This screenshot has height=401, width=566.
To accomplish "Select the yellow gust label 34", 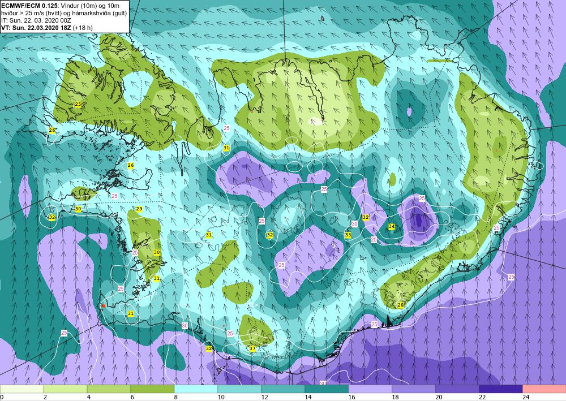I will [x=392, y=226].
